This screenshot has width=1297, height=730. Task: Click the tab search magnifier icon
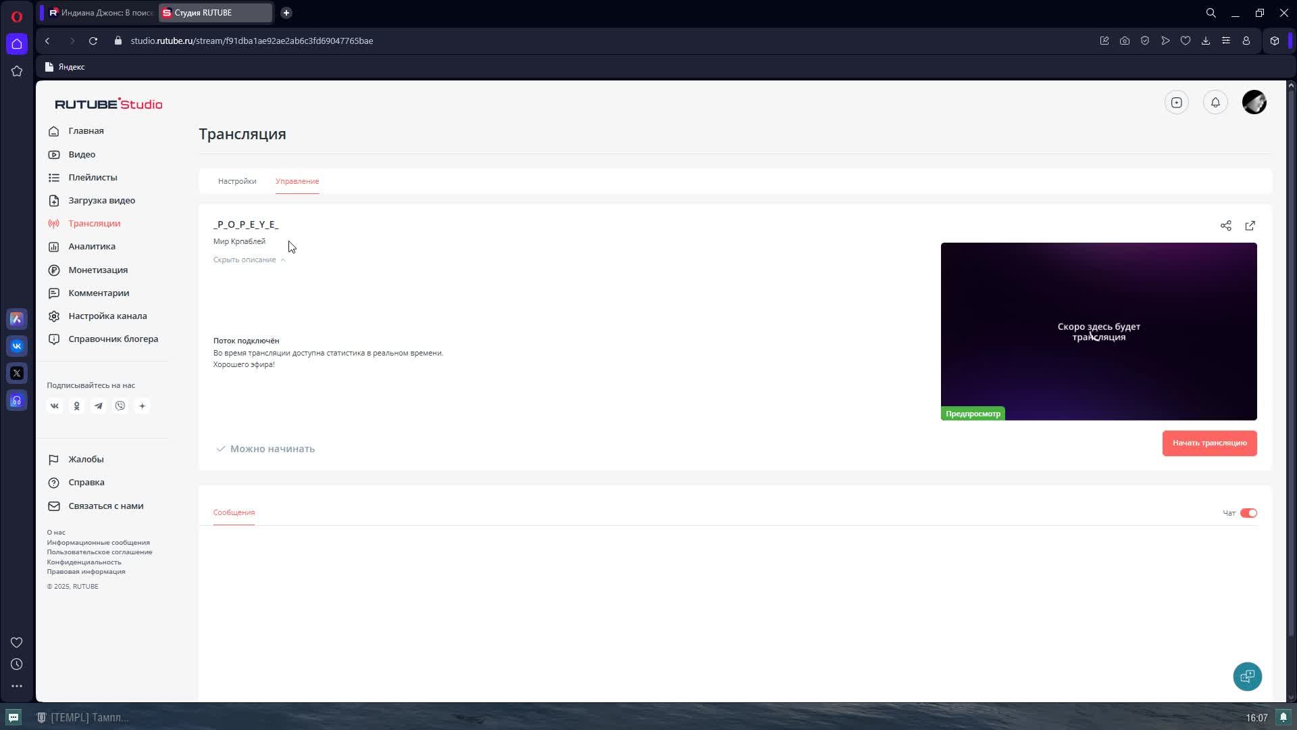1211,13
